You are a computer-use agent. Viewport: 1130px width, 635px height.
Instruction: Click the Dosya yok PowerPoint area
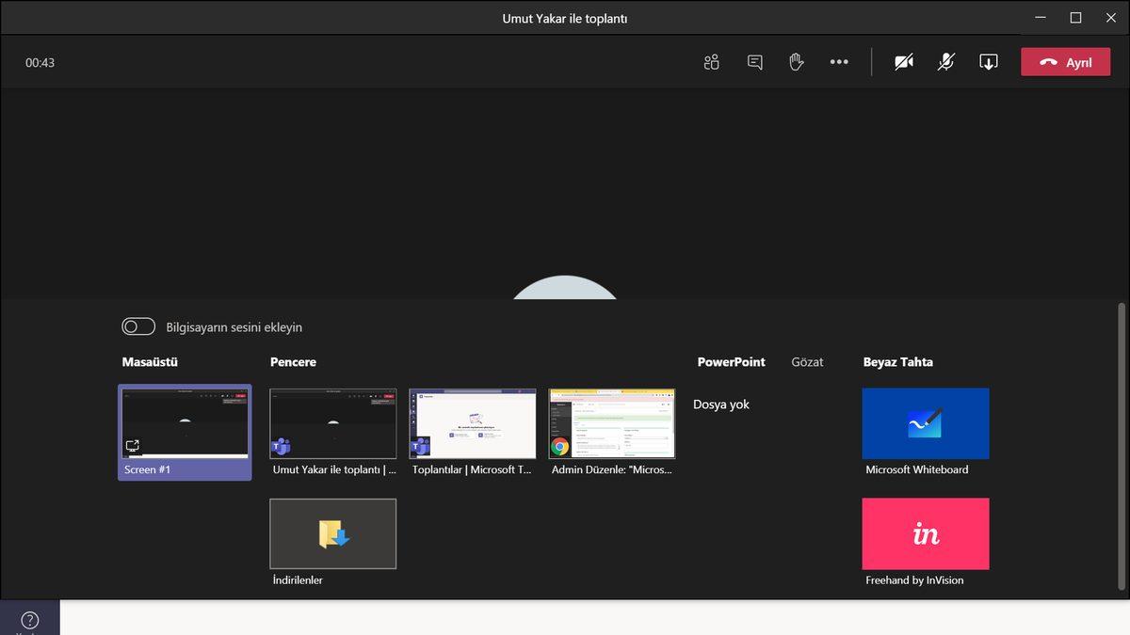point(721,404)
